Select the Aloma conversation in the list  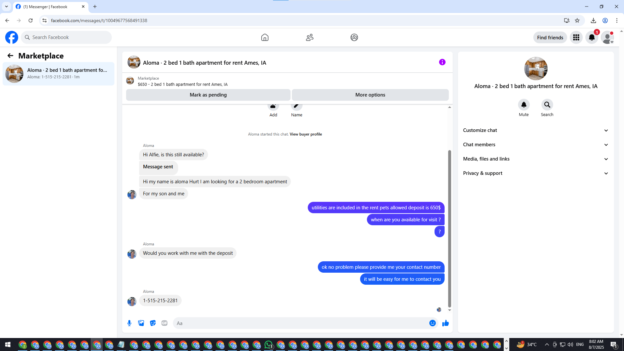(58, 74)
